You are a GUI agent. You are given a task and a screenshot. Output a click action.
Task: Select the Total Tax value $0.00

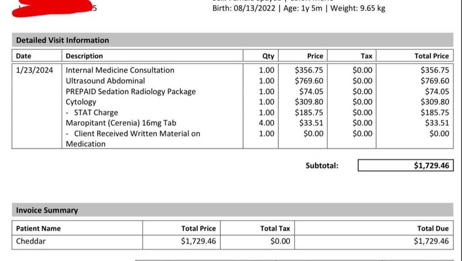[280, 241]
